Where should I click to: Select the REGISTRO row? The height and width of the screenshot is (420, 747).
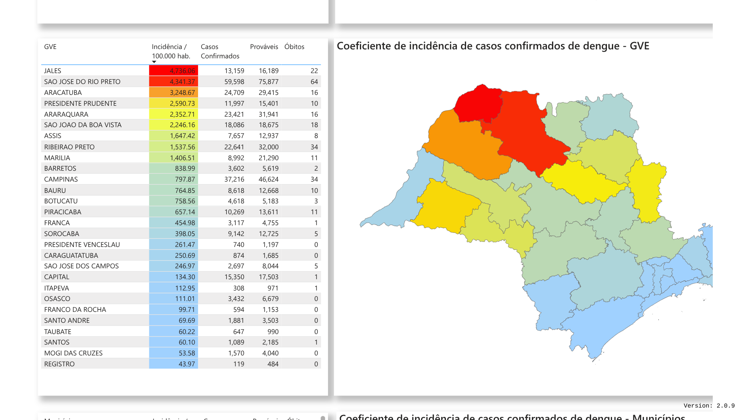click(59, 364)
